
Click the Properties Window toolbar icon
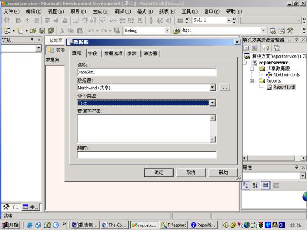[281, 30]
